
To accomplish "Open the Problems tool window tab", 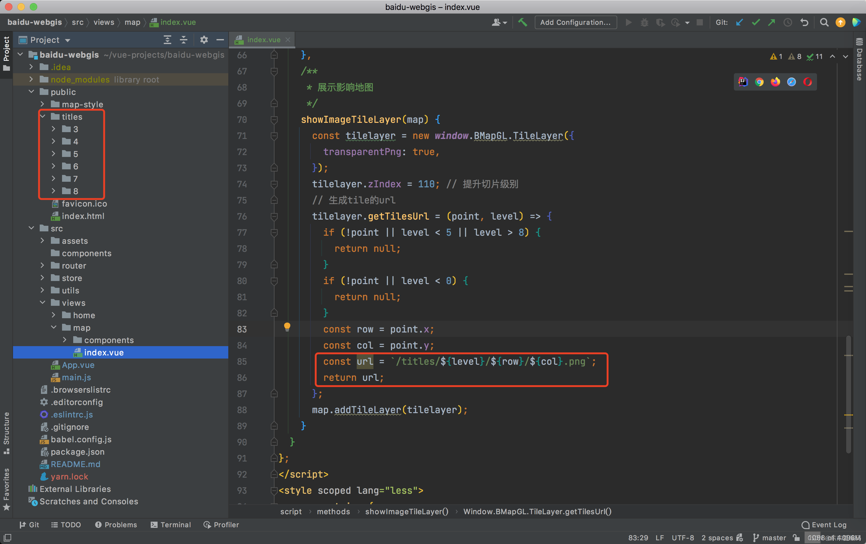I will point(116,524).
